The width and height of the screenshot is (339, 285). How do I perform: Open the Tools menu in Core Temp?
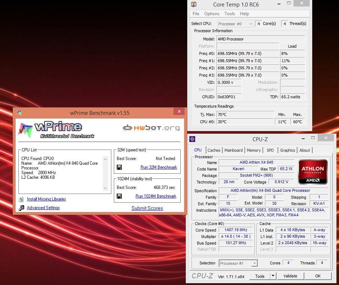[x=229, y=14]
